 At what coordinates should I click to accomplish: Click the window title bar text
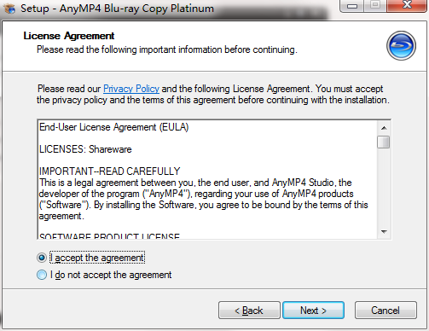[117, 9]
